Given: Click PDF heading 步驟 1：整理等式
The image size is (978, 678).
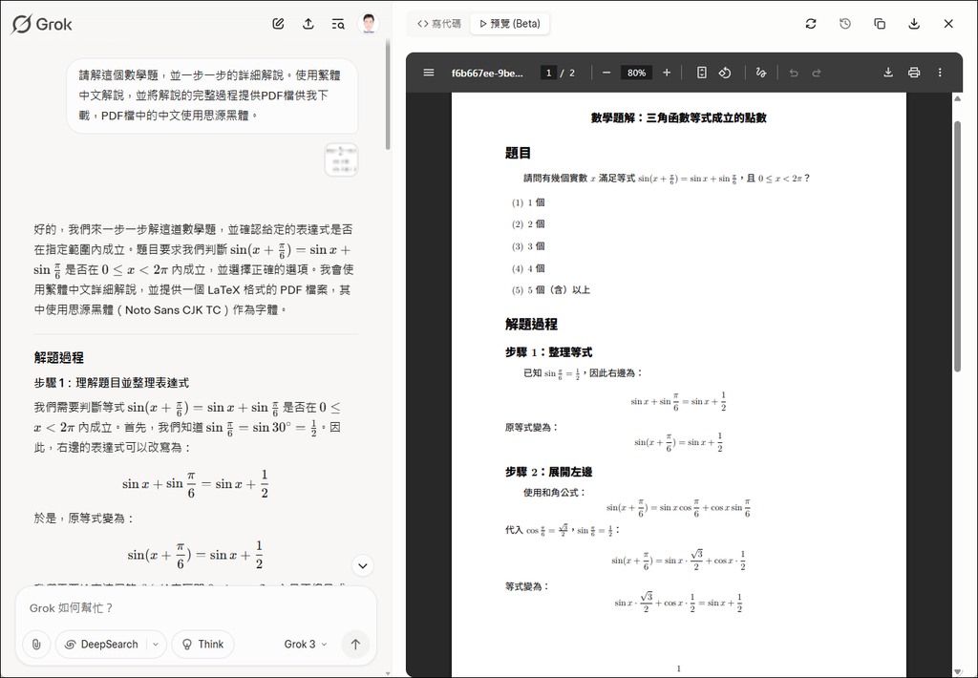Looking at the screenshot, I should click(x=549, y=352).
